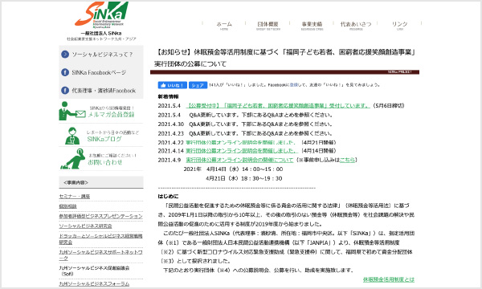Screen dimensions: 482x289
Task: Open ソーシャルビジネスって？ sidebar link
Action: 102,55
